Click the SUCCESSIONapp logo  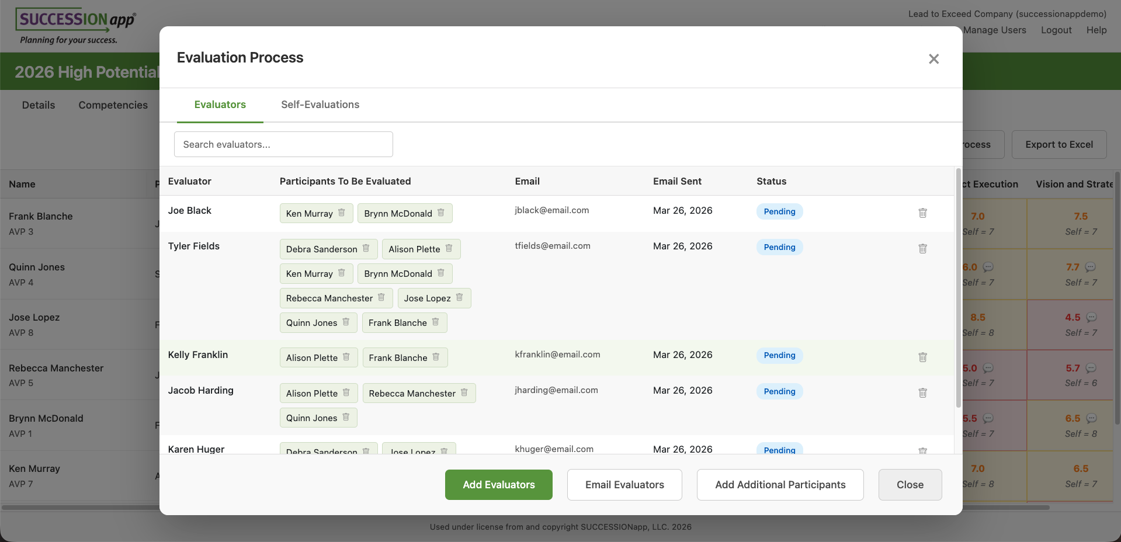[x=75, y=26]
